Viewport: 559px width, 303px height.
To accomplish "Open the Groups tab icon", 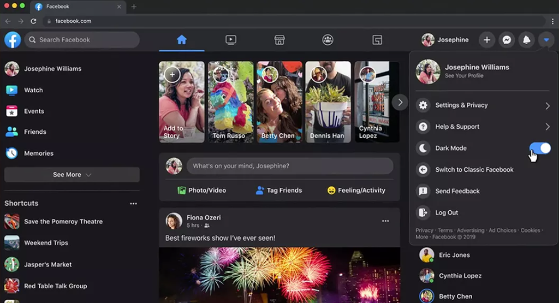I will (x=328, y=39).
